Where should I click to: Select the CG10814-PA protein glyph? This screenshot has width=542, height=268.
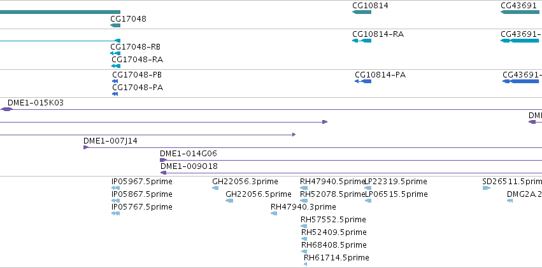click(x=363, y=81)
